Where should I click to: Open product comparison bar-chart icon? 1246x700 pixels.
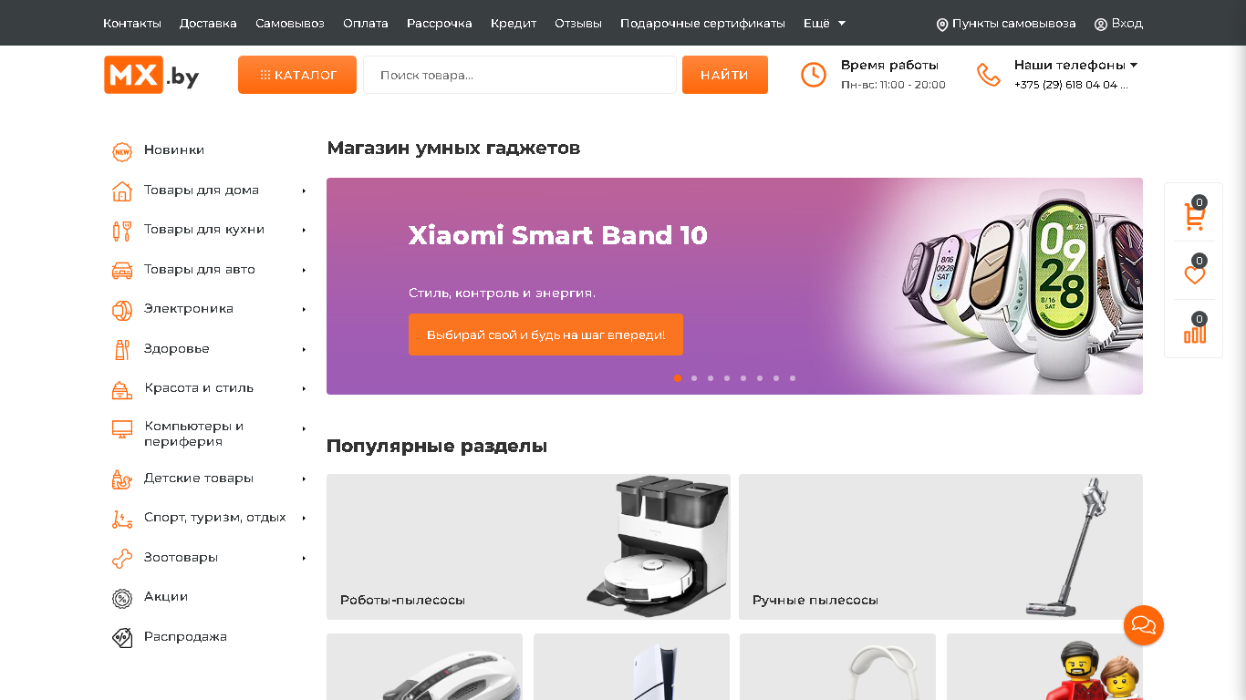pos(1194,333)
